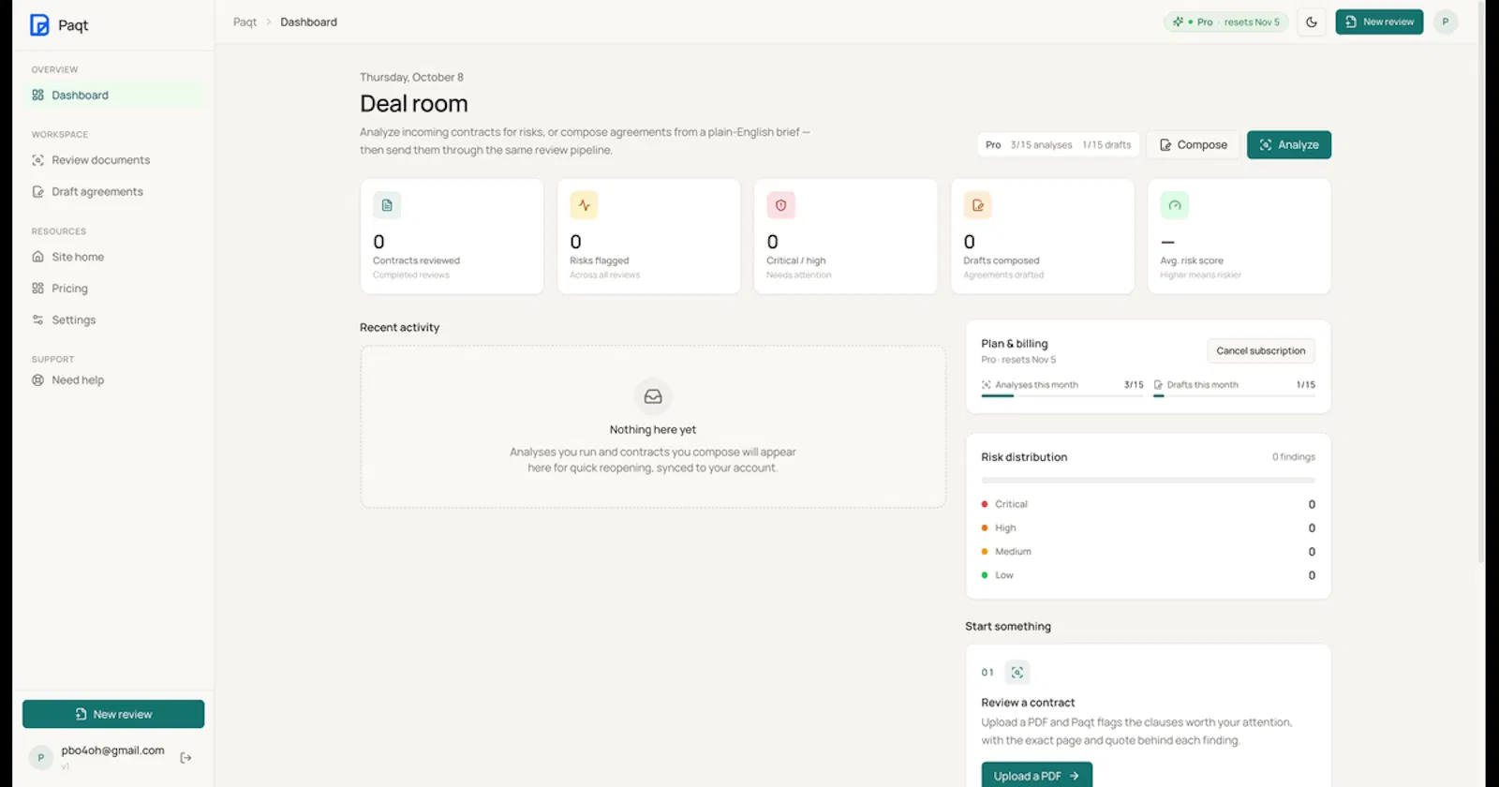Click the '0 findings' label
The height and width of the screenshot is (787, 1499).
point(1293,457)
